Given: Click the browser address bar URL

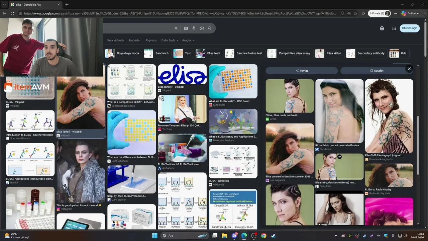Looking at the screenshot, I should 180,13.
